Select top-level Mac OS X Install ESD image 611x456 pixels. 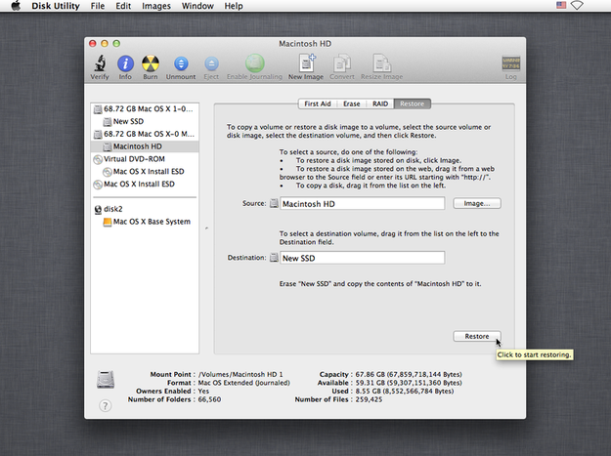[145, 184]
